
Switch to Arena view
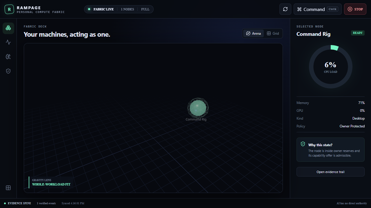click(254, 34)
